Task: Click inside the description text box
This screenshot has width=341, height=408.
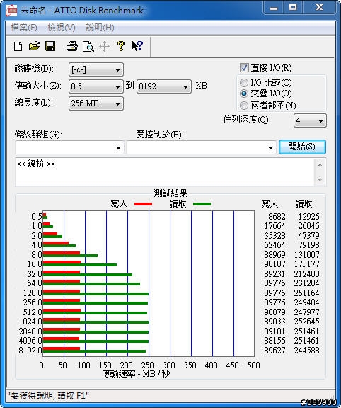Action: (x=165, y=172)
